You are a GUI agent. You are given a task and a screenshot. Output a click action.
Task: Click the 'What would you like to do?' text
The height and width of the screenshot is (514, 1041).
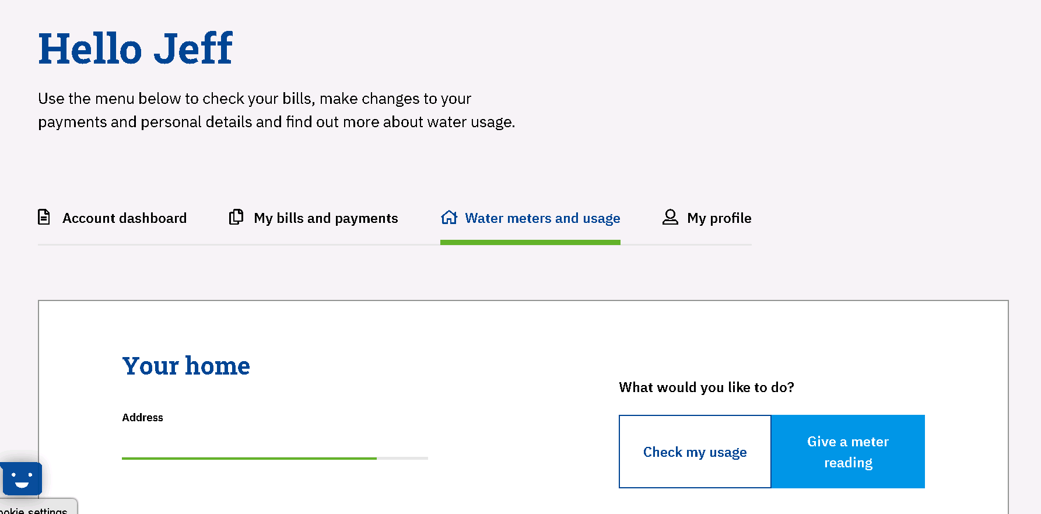706,387
